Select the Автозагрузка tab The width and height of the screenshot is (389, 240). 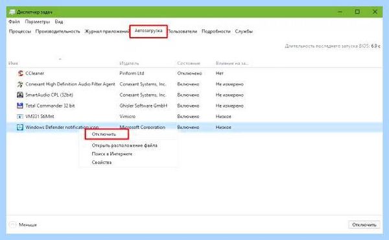click(148, 30)
